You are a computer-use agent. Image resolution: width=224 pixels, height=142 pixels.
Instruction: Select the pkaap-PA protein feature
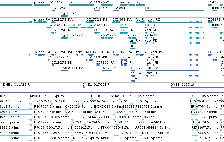point(40,55)
